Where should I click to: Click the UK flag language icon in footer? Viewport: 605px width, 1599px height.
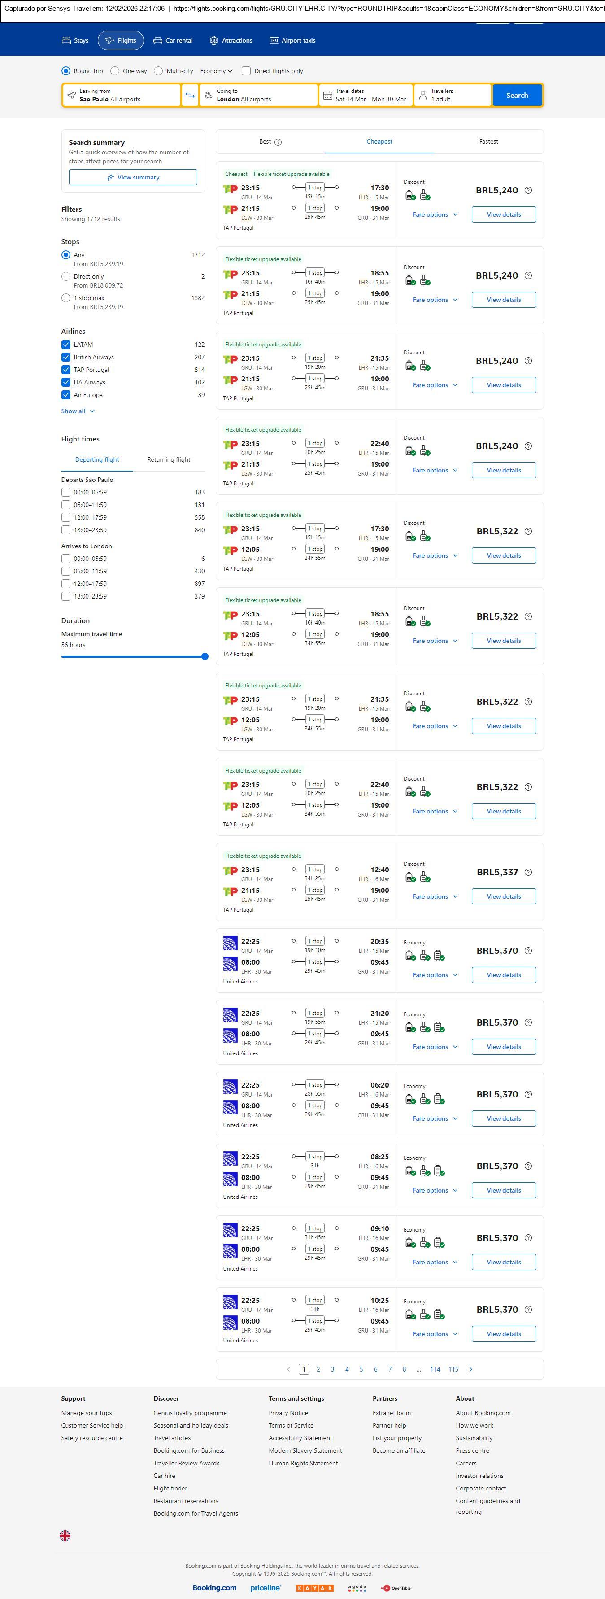[65, 1535]
